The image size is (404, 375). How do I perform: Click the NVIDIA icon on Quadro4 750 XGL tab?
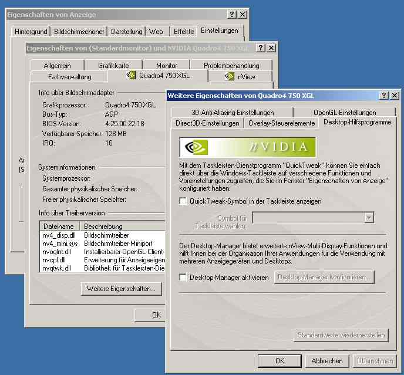point(131,75)
